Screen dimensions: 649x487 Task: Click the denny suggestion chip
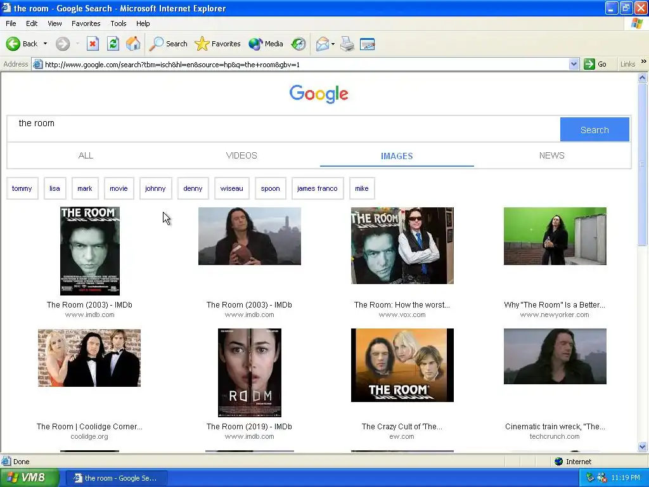click(x=193, y=188)
